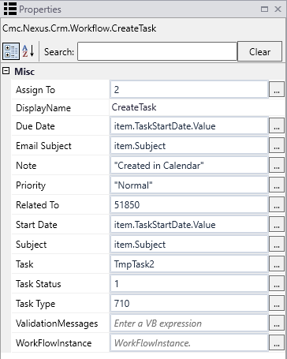Select the Email Subject property label

point(43,146)
